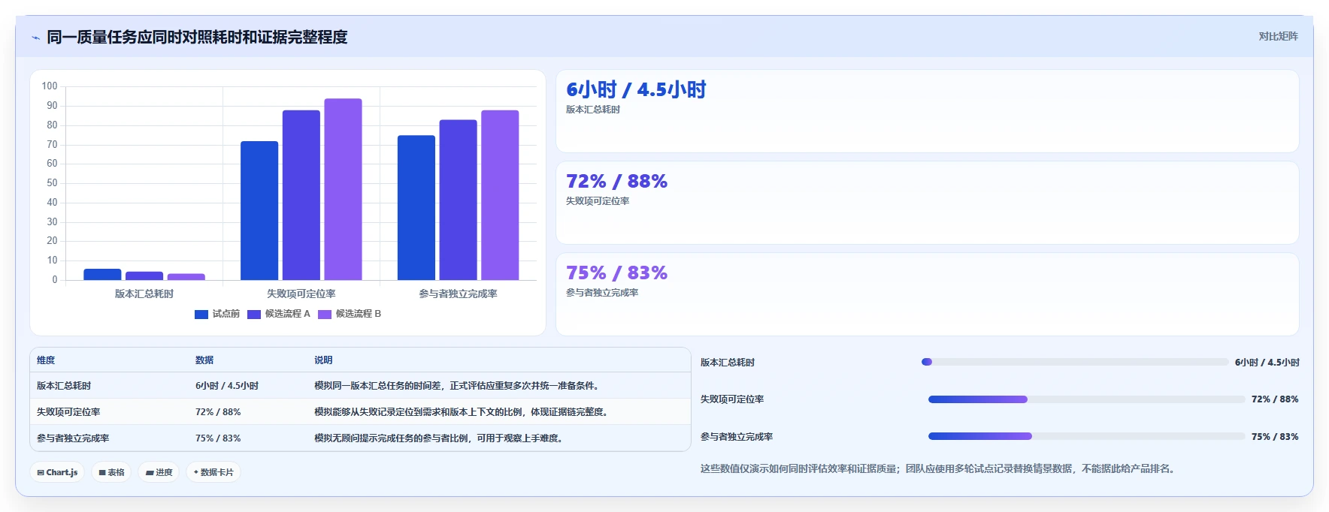Click the 100 y-axis tick label
1329x512 pixels.
coord(50,86)
